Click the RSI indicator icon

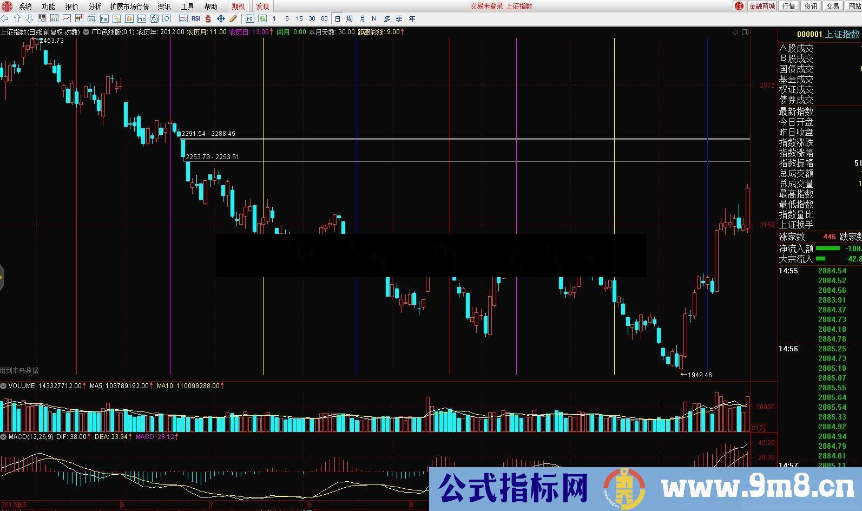195,18
